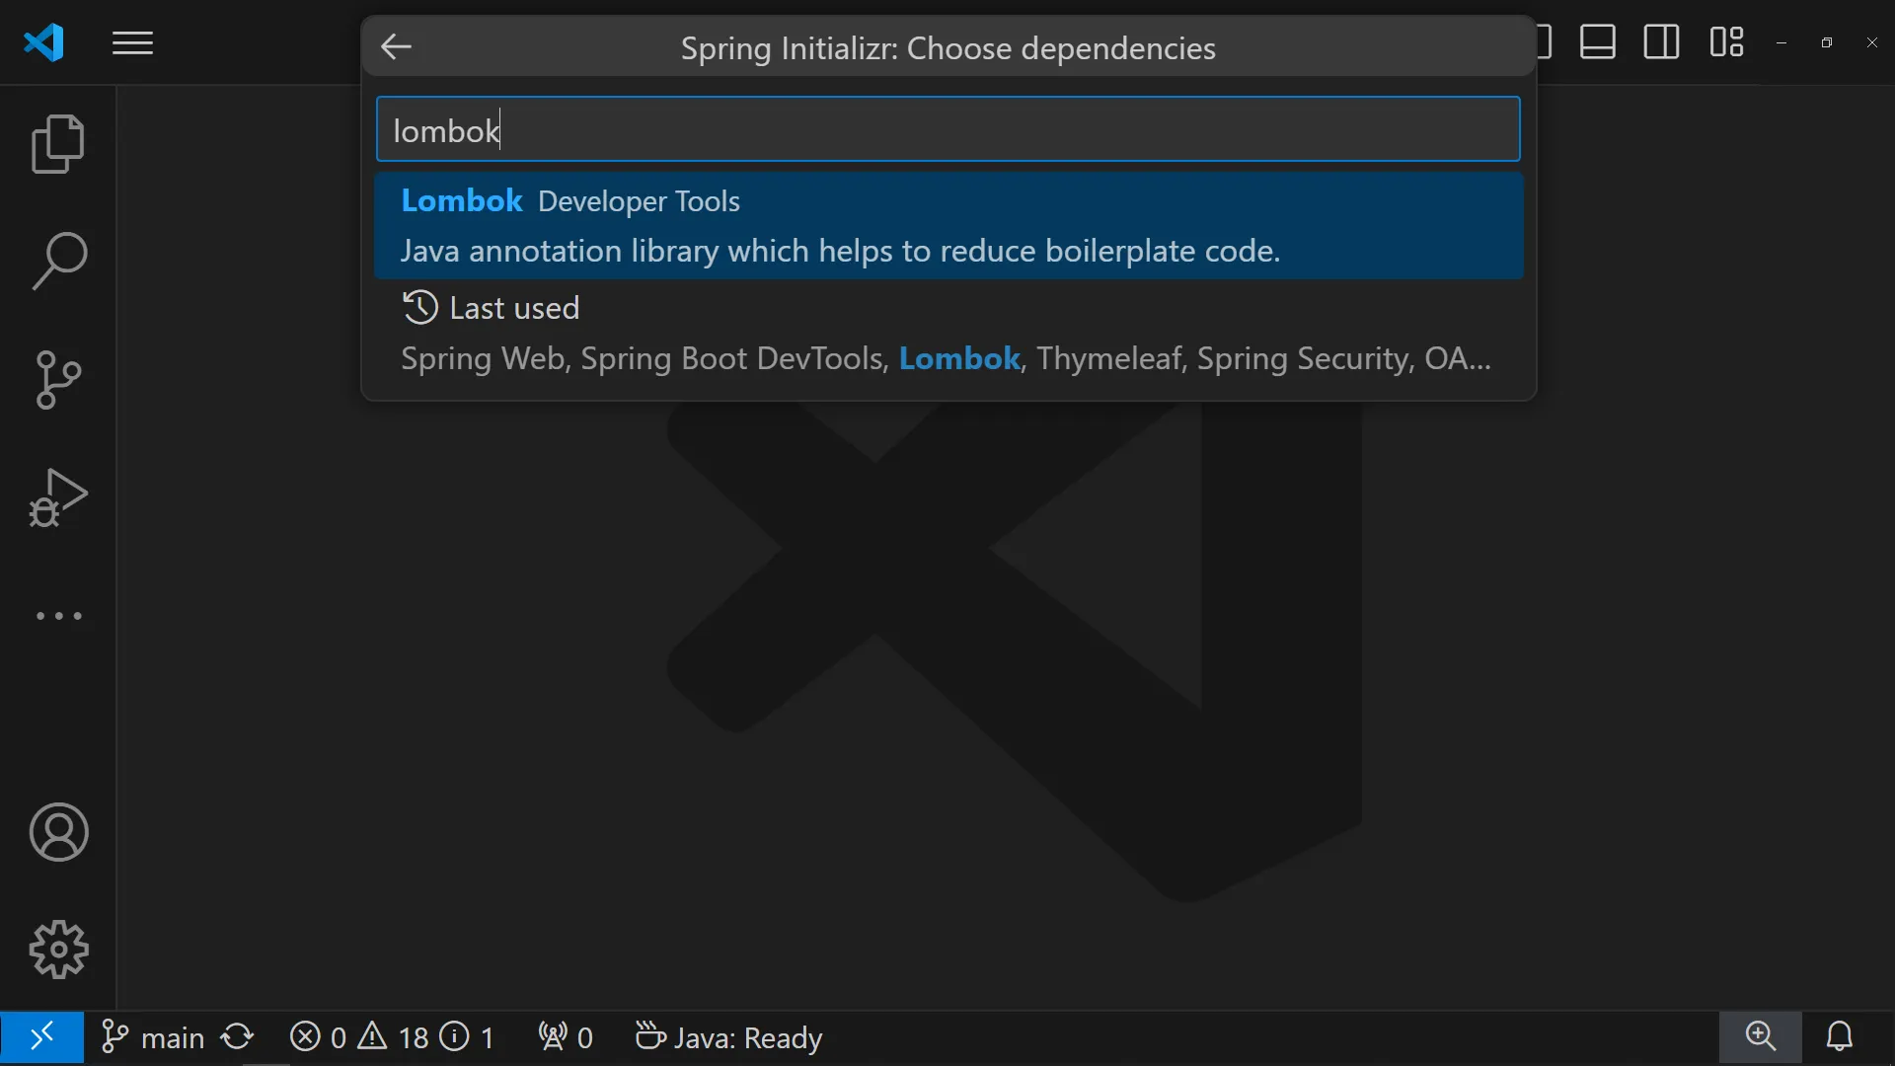Open the Explorer view in the activity bar
This screenshot has width=1895, height=1066.
(x=58, y=144)
